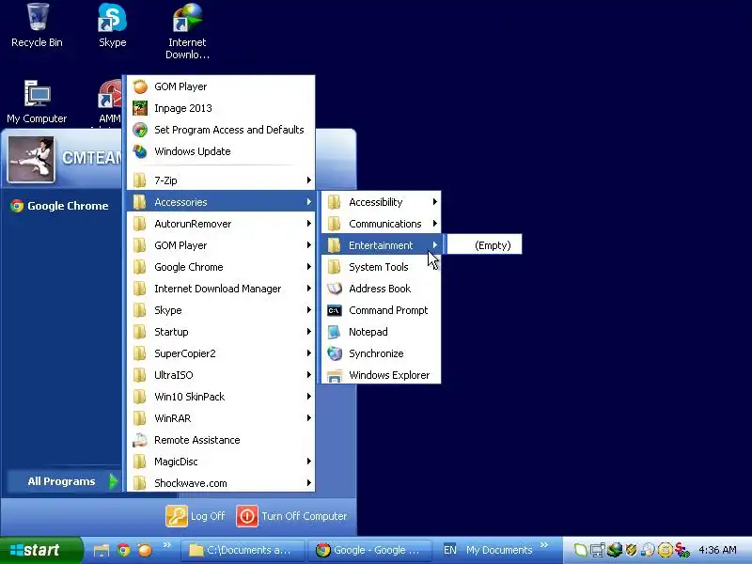752x564 pixels.
Task: Click the All Programs green arrow
Action: pos(113,481)
